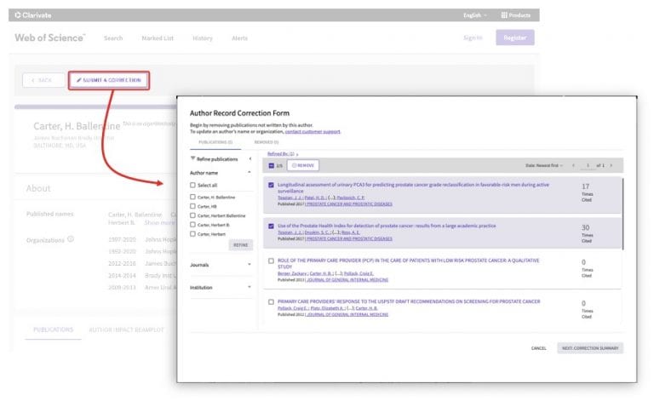Click the page number input field
The height and width of the screenshot is (401, 654).
[x=588, y=165]
